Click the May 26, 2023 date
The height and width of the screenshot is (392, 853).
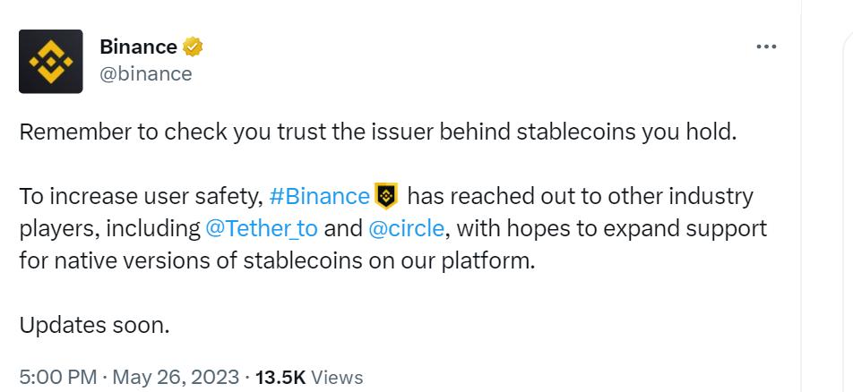pos(176,377)
